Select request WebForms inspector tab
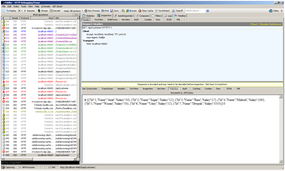The image size is (285, 171). point(113,20)
